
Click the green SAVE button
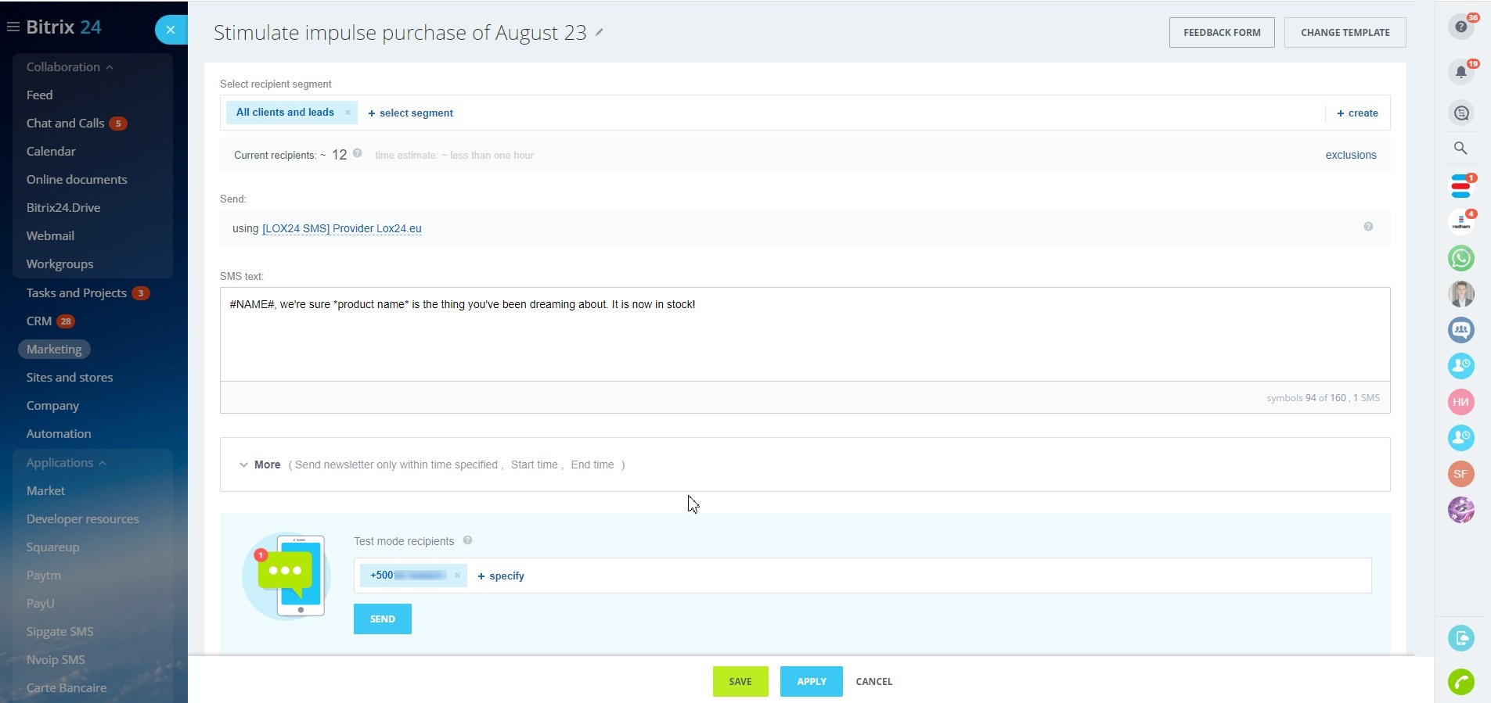[740, 681]
